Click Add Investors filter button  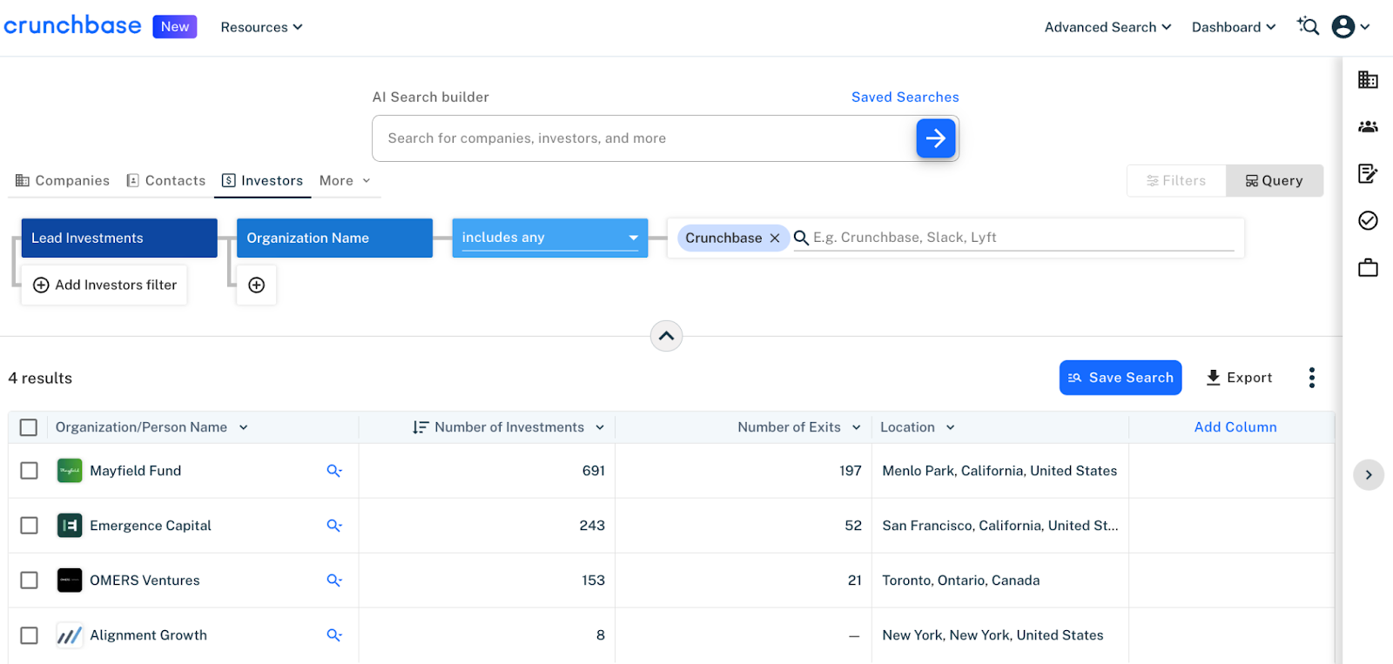click(104, 285)
